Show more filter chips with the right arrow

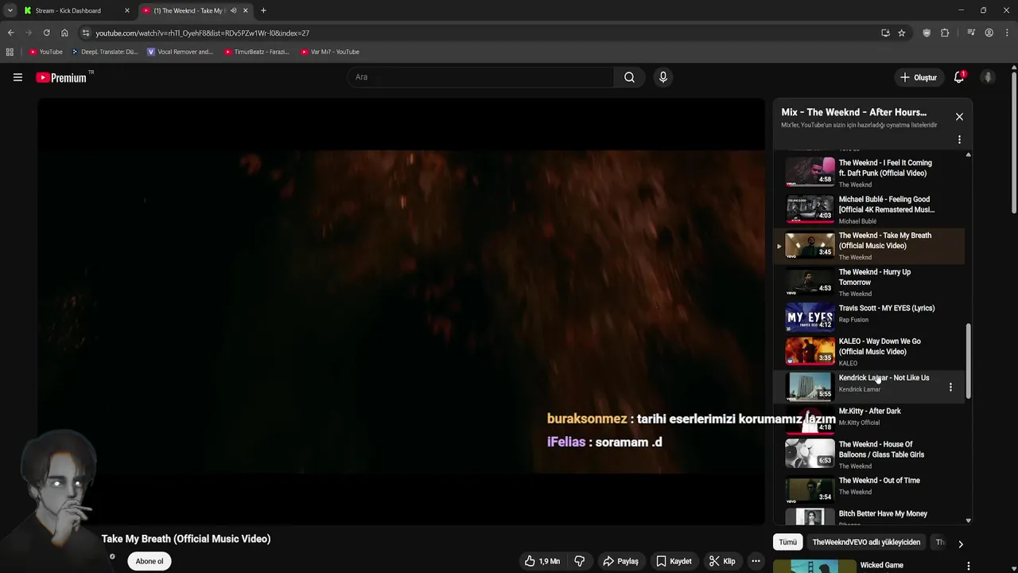[960, 544]
